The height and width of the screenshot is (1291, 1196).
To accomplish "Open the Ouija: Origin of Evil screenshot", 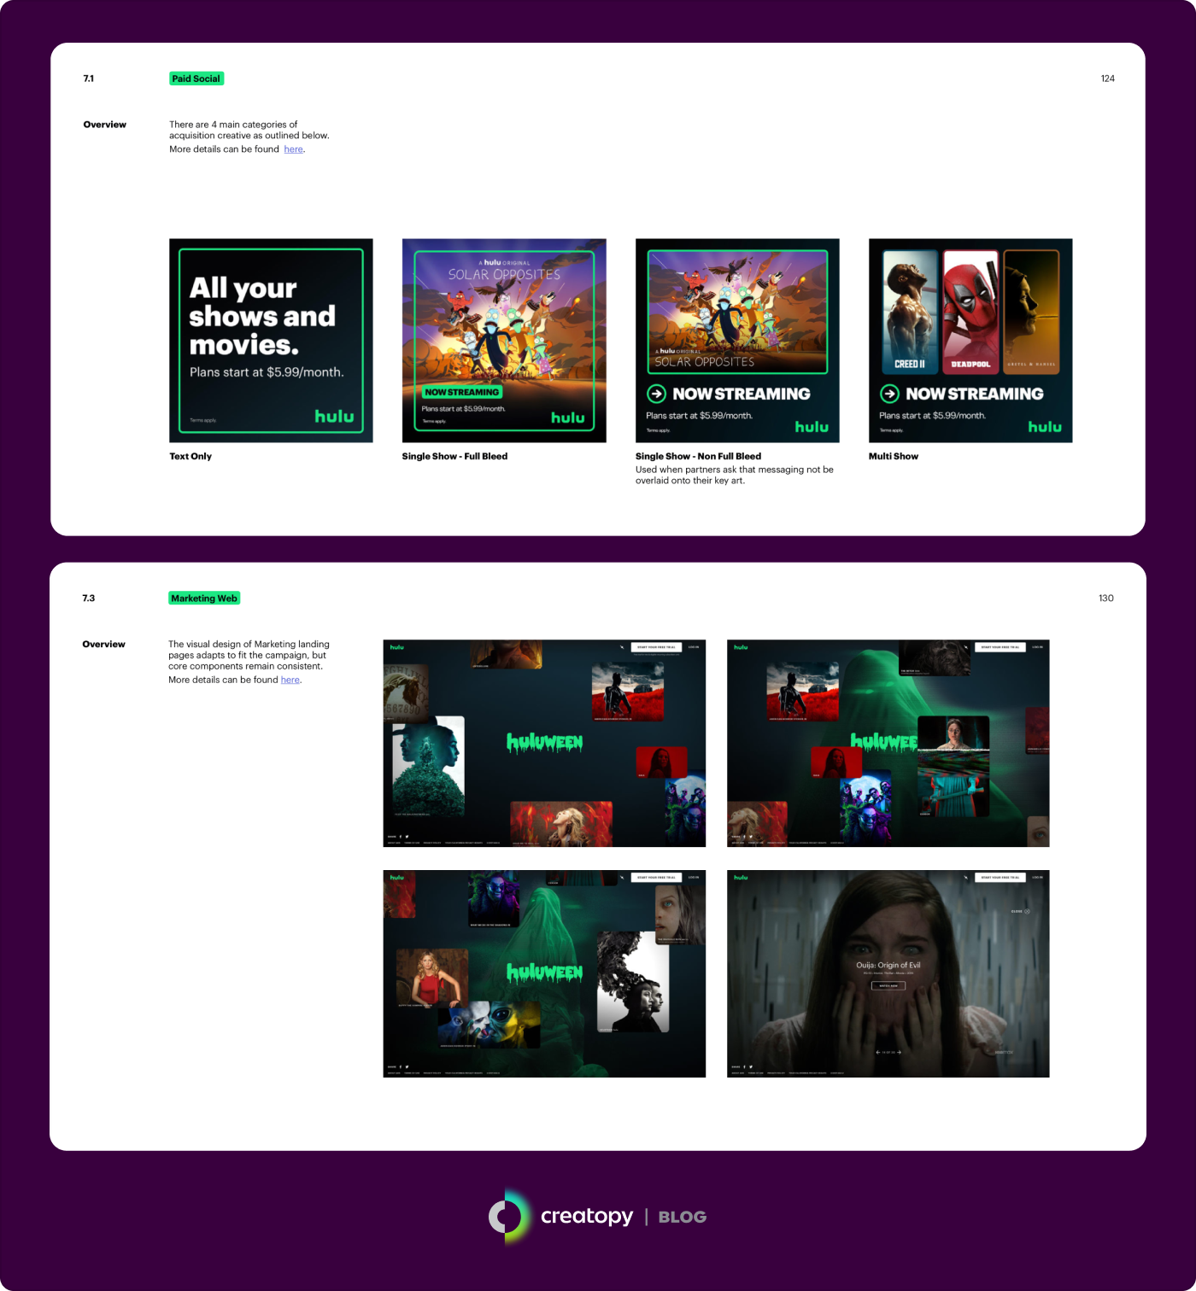I will pos(888,973).
